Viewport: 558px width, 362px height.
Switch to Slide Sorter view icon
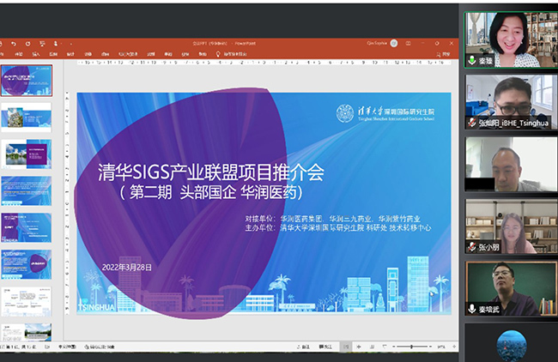(359, 347)
